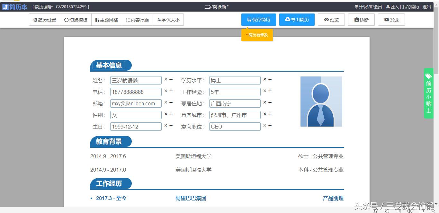
Task: Remove the 性别 field with its × control
Action: click(166, 114)
